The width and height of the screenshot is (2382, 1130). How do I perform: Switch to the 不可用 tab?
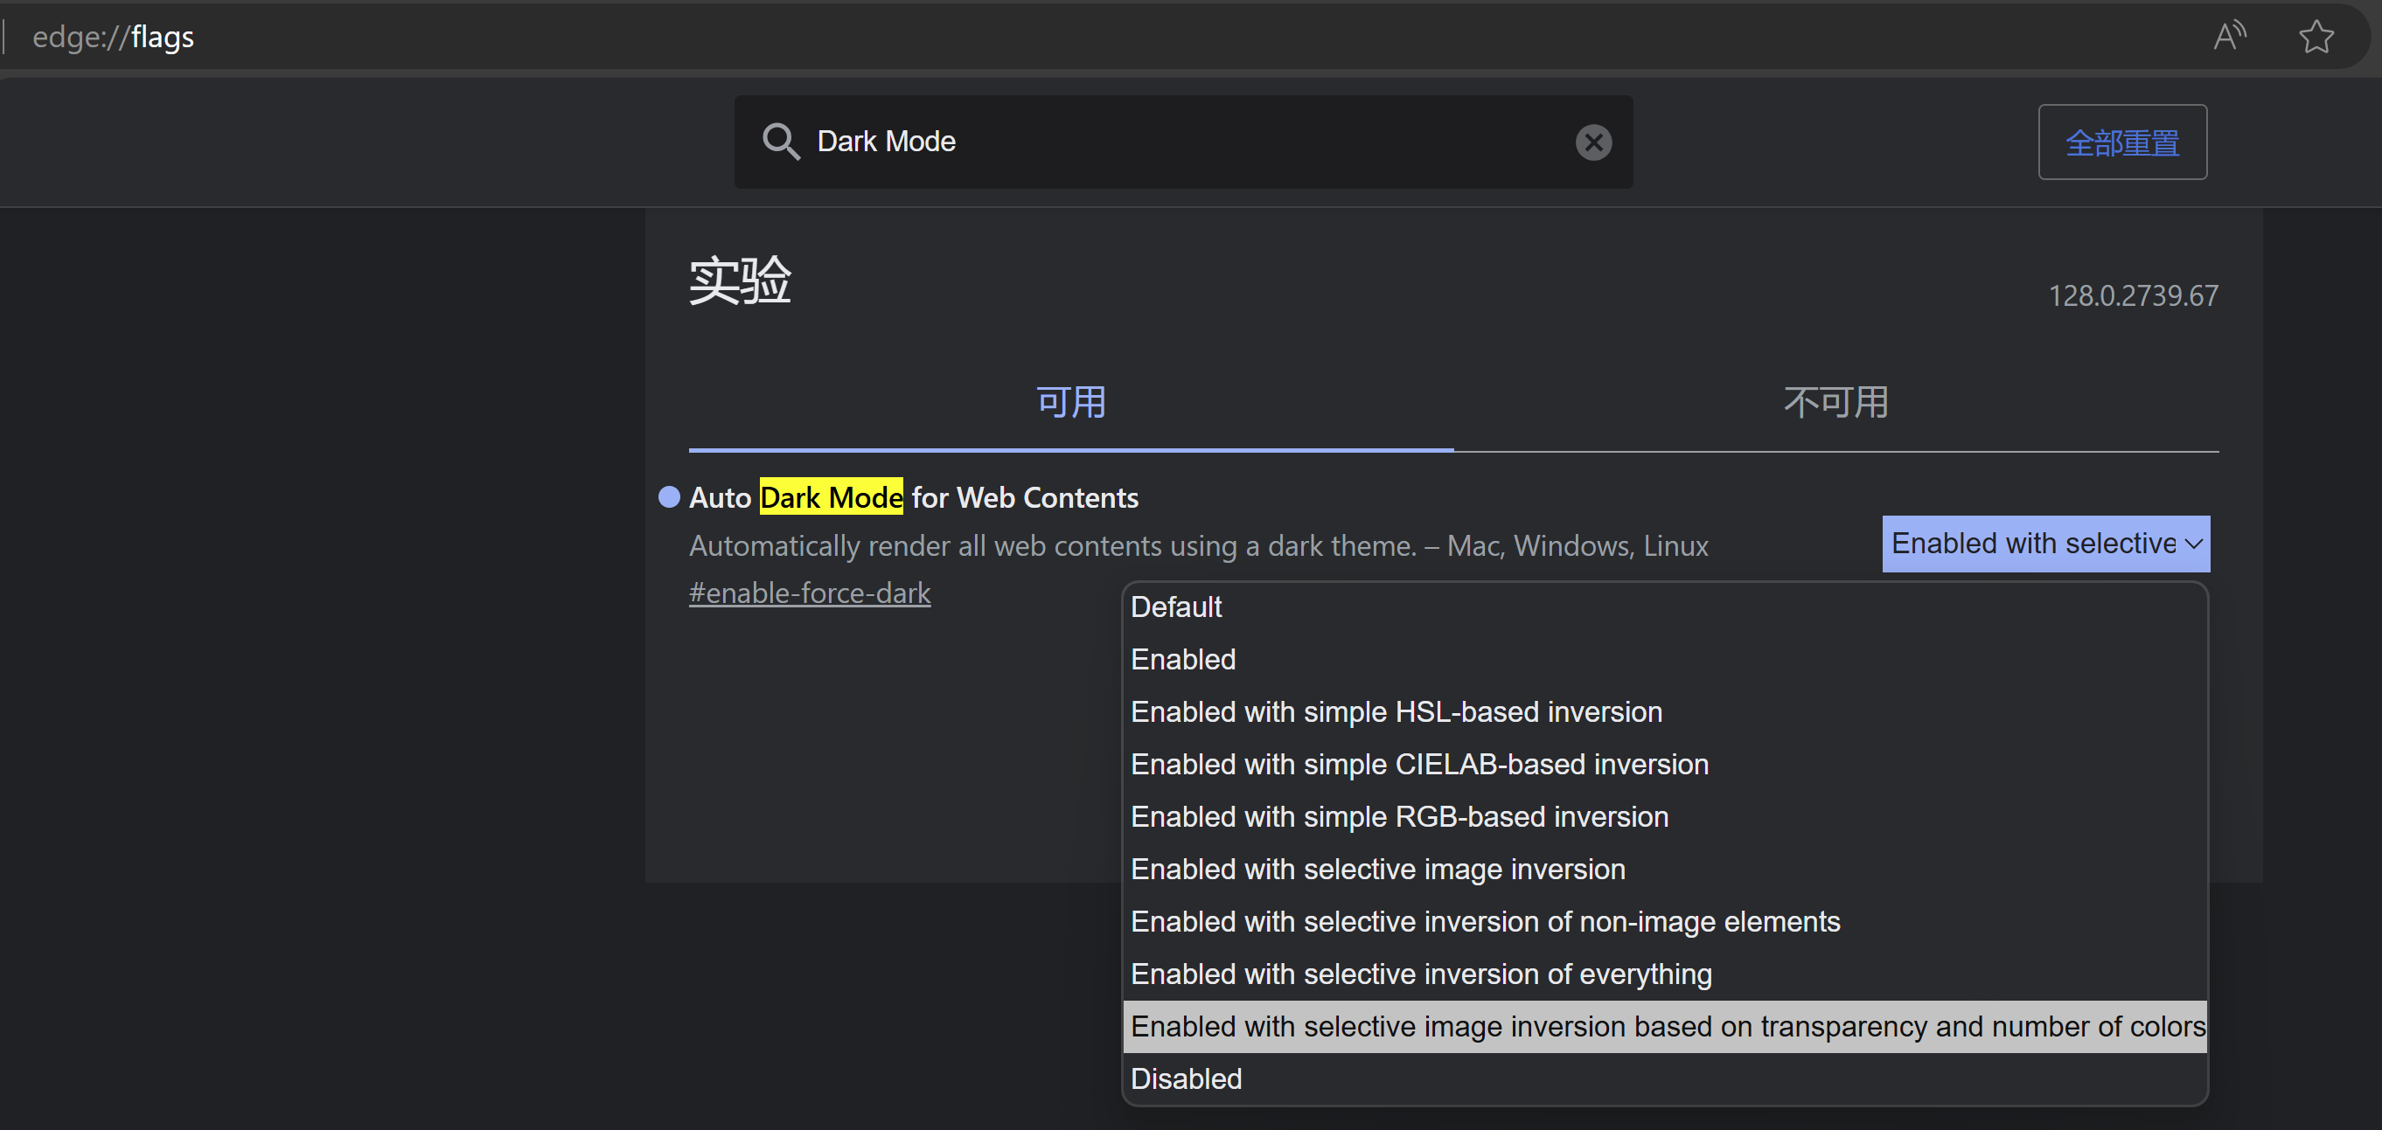[x=1835, y=403]
